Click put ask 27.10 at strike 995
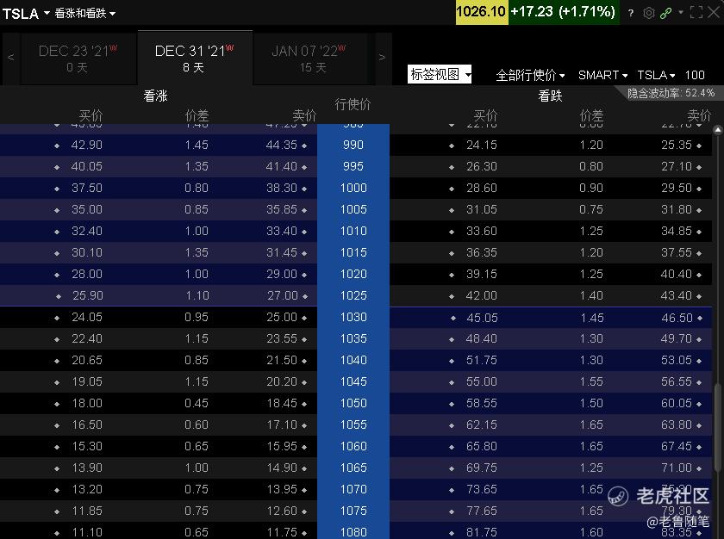The width and height of the screenshot is (724, 539). click(677, 166)
